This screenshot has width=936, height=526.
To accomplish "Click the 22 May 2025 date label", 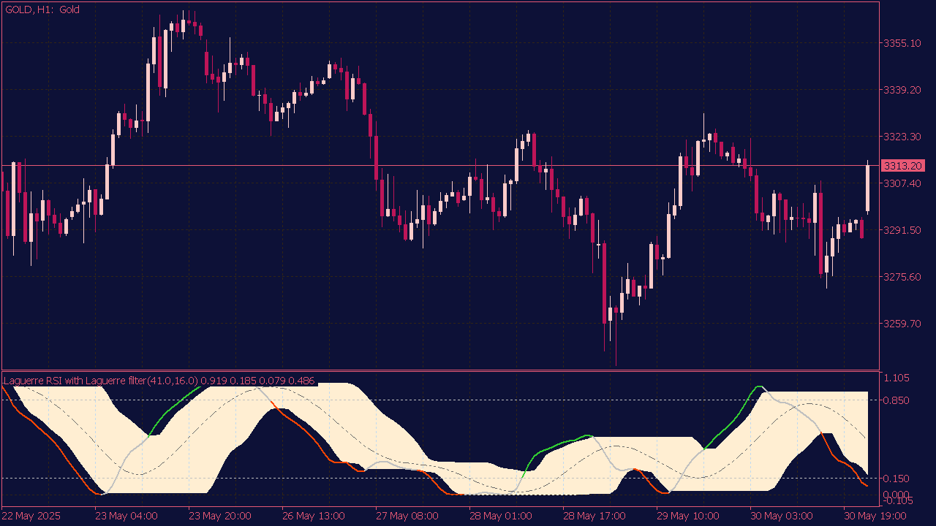I will (x=32, y=516).
